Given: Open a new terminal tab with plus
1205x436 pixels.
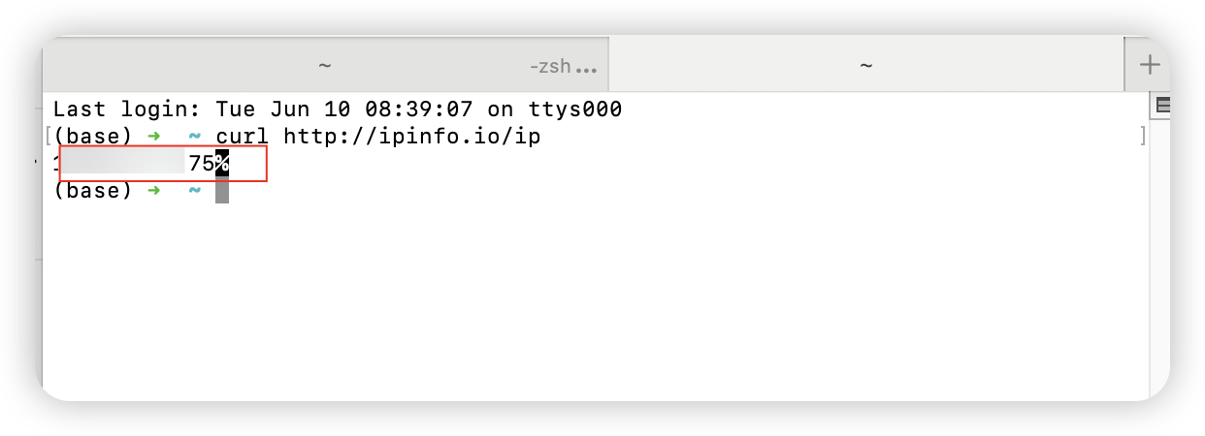Looking at the screenshot, I should pyautogui.click(x=1149, y=65).
